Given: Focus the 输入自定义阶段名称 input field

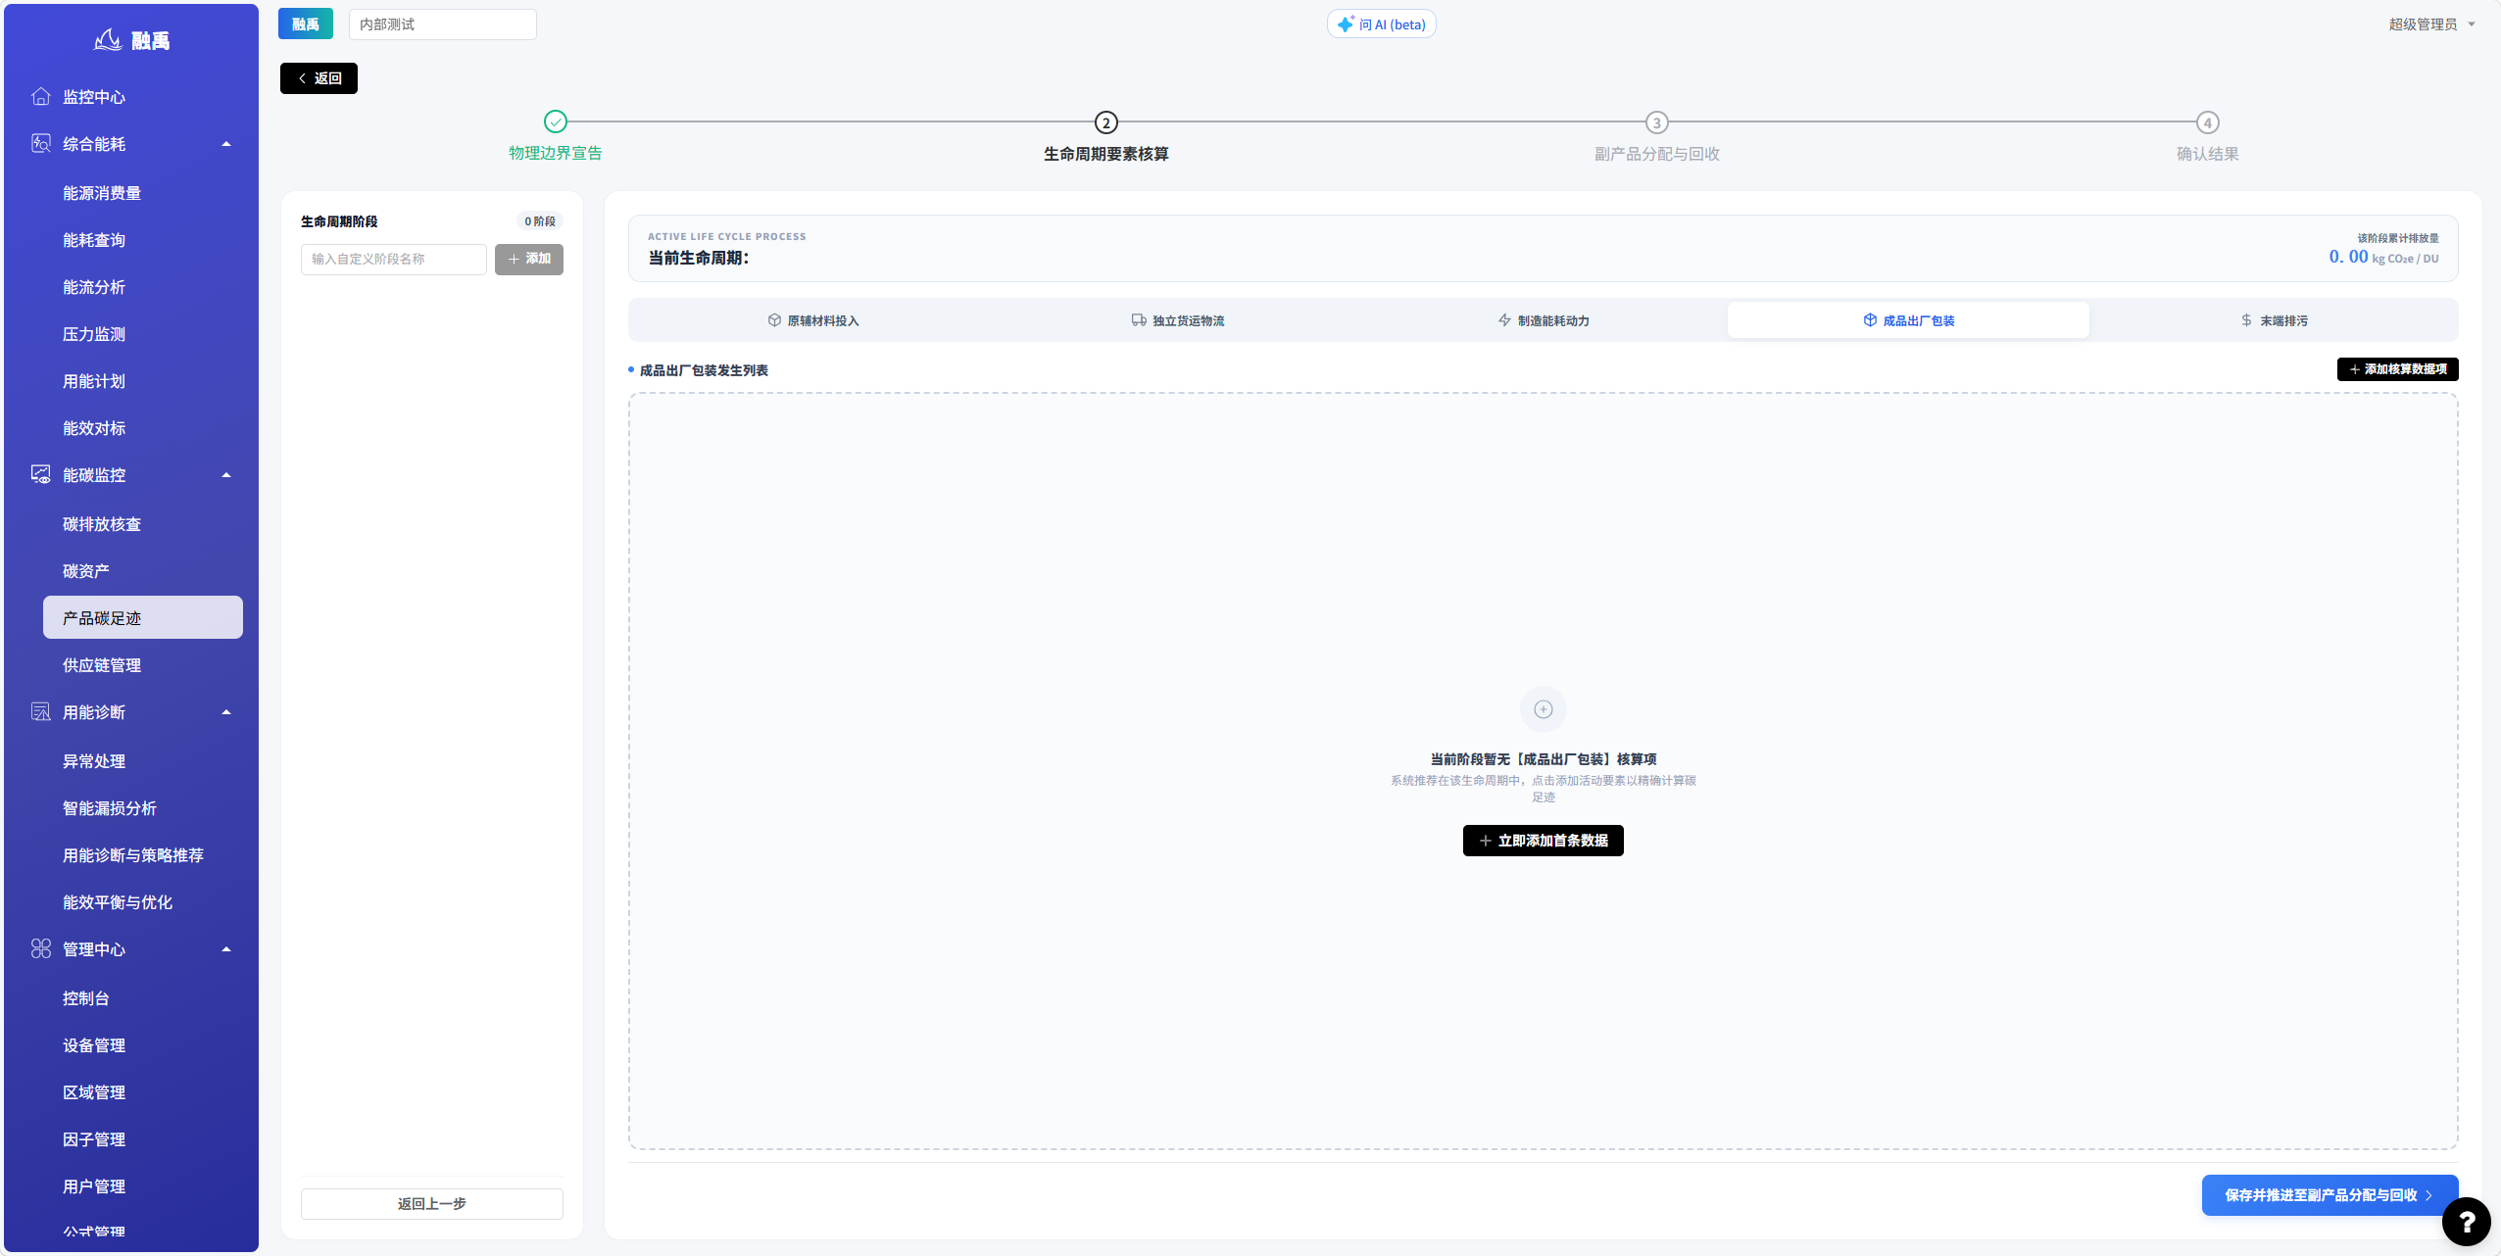Looking at the screenshot, I should coord(394,259).
